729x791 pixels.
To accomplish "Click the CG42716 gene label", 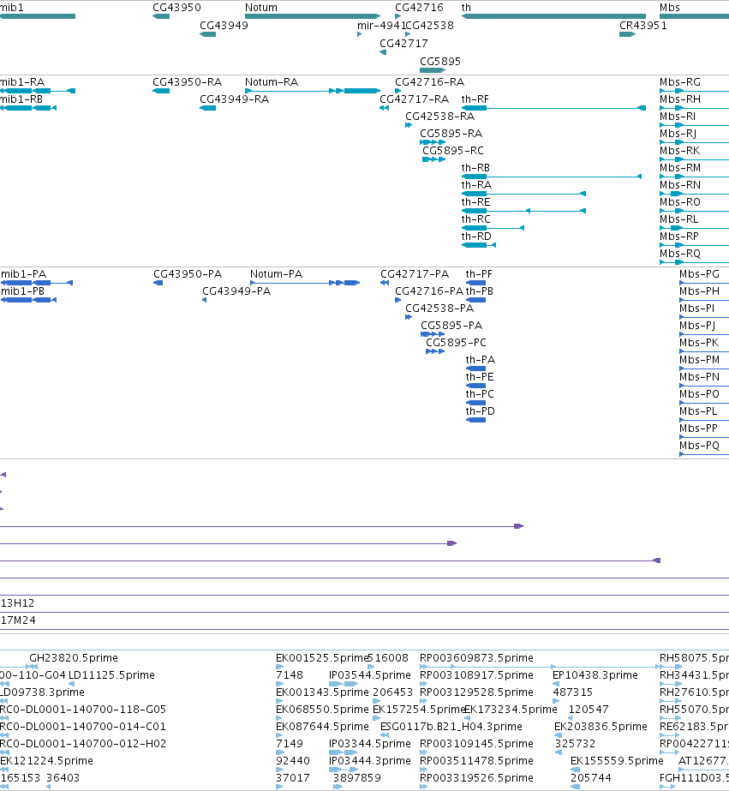I will (x=419, y=8).
